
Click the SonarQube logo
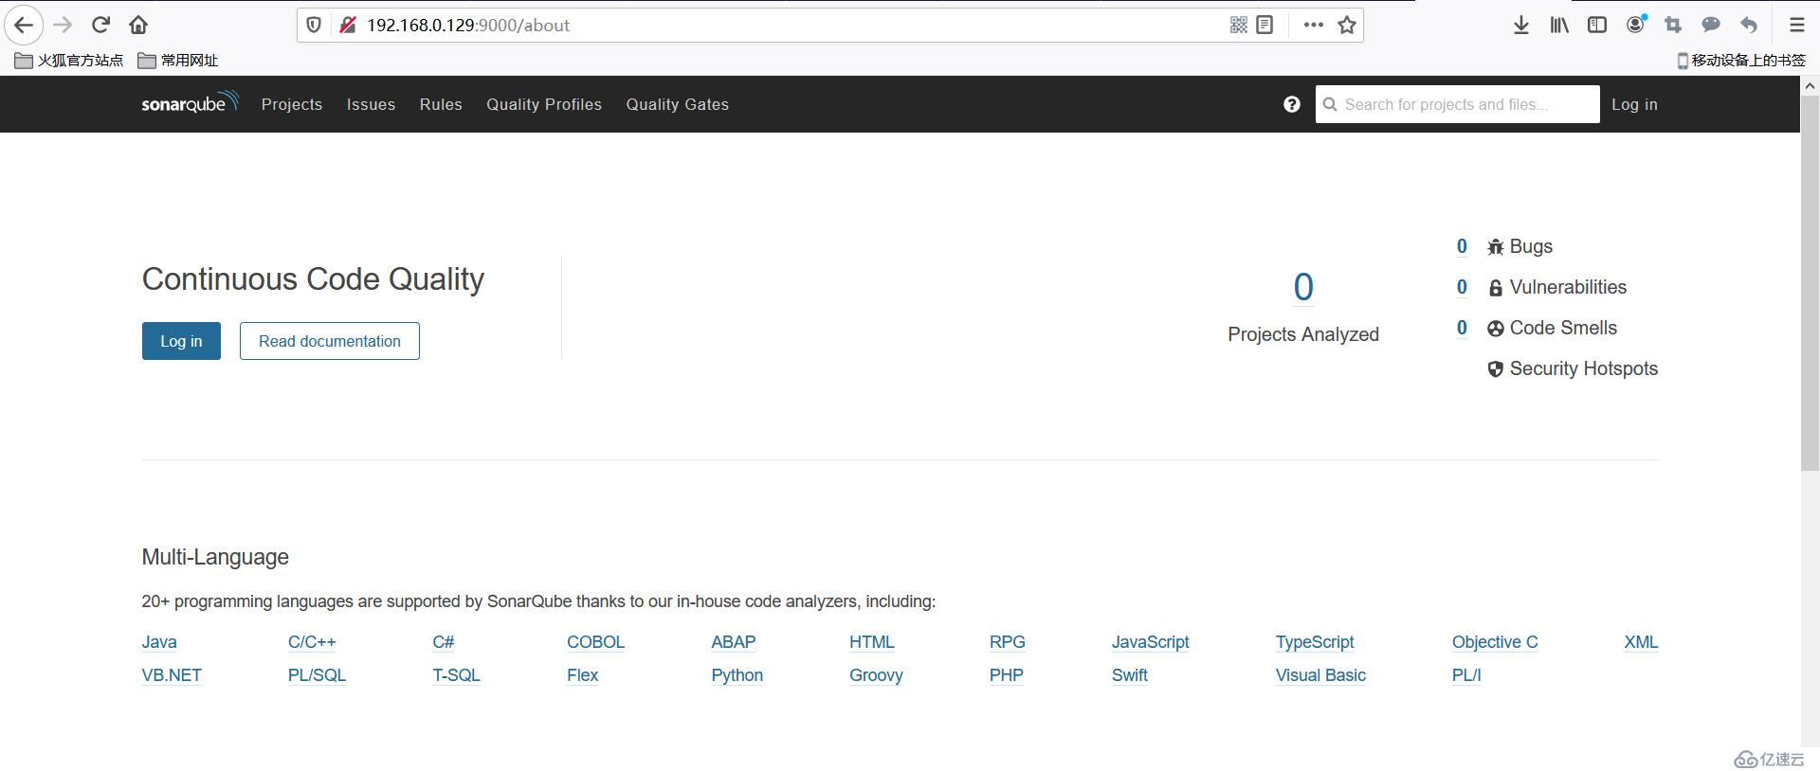click(190, 102)
